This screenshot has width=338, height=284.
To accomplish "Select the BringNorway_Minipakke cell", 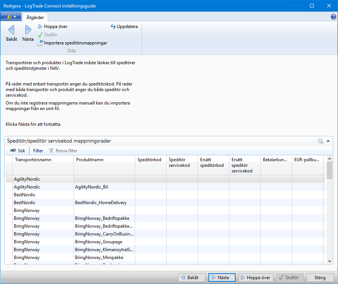I will pyautogui.click(x=104, y=258).
